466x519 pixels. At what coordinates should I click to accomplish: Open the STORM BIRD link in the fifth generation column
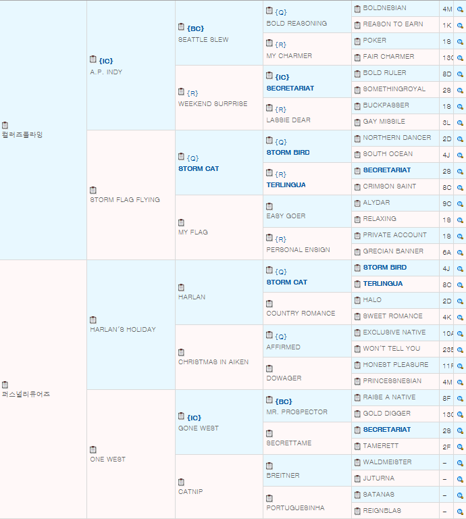tap(385, 268)
